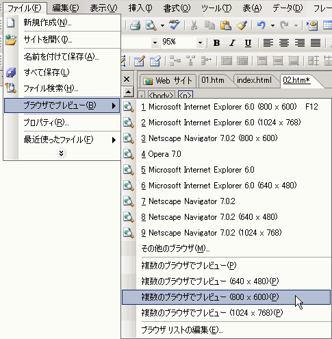Preview in Netscape Navigator 7.0.2 (800 x 600)
Viewport: 332px width, 339px height.
[227, 138]
